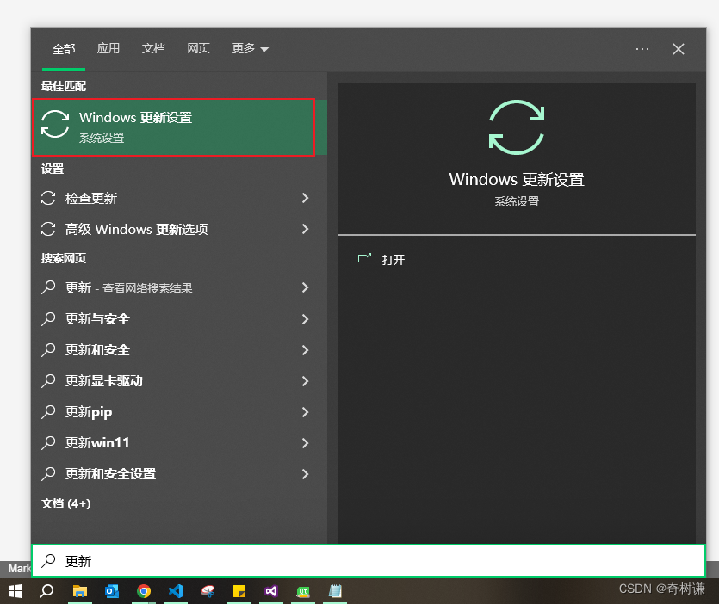Click the refresh icon beside 高级 Windows 更新选项
719x604 pixels.
point(48,229)
